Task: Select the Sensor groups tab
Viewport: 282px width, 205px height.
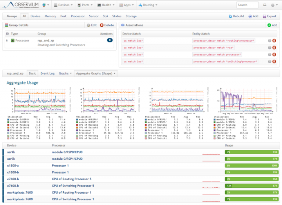Action: (94, 16)
